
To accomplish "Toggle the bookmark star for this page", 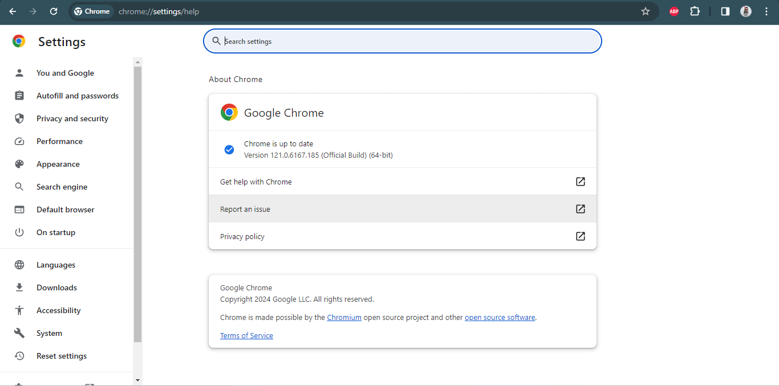I will coord(645,11).
